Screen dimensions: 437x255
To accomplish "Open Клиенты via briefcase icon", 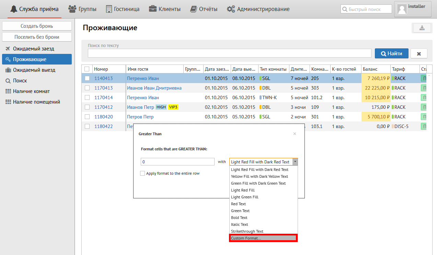I will pos(153,9).
